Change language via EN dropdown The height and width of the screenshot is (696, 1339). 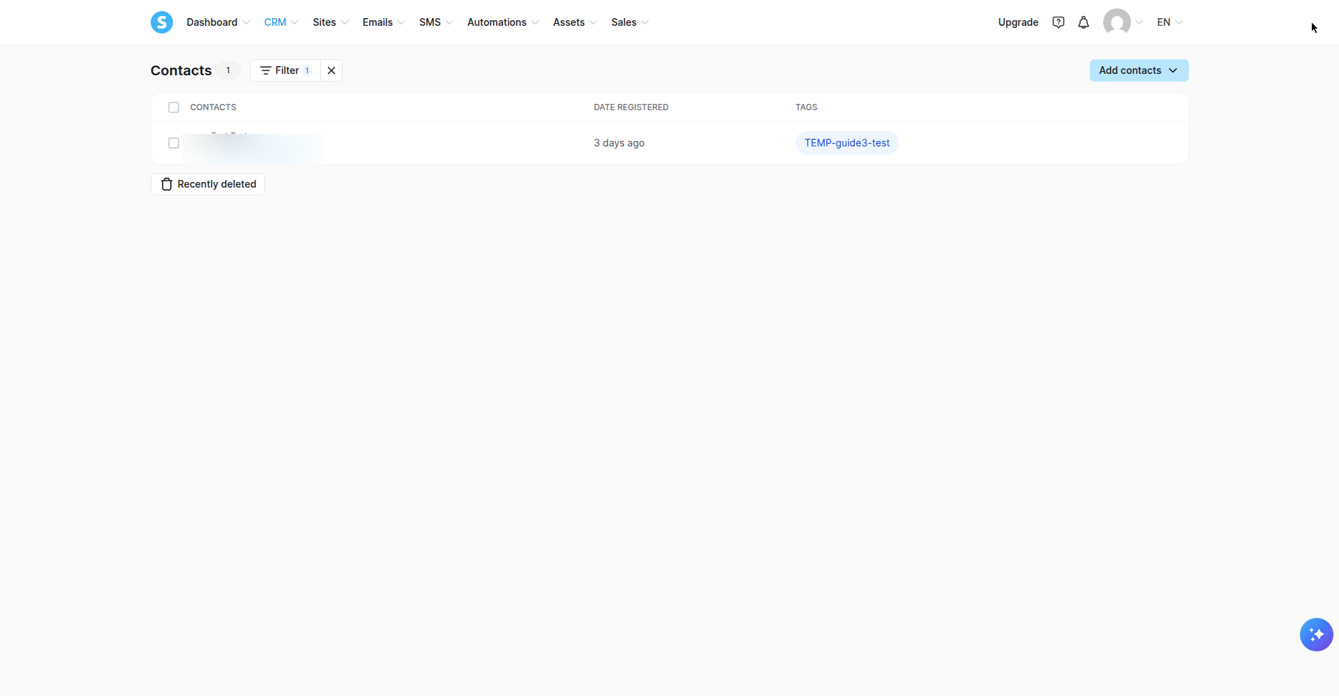point(1170,22)
